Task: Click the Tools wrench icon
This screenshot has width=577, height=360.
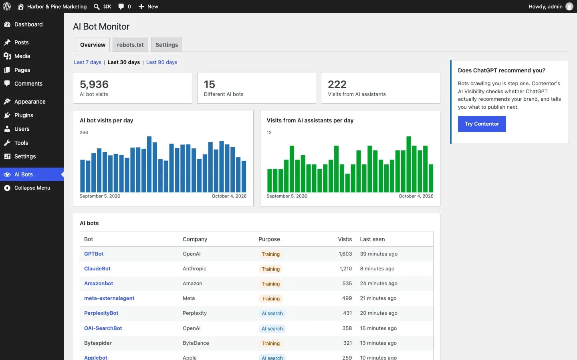Action: point(7,143)
